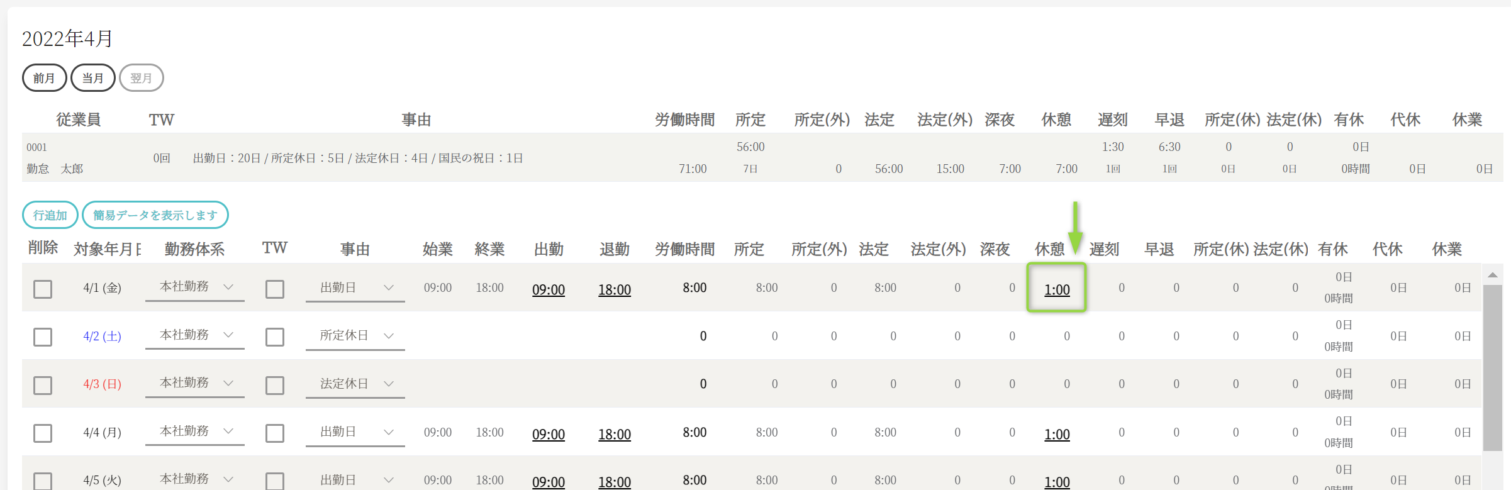The image size is (1511, 490).
Task: Click the 当月 current month button
Action: pyautogui.click(x=92, y=78)
